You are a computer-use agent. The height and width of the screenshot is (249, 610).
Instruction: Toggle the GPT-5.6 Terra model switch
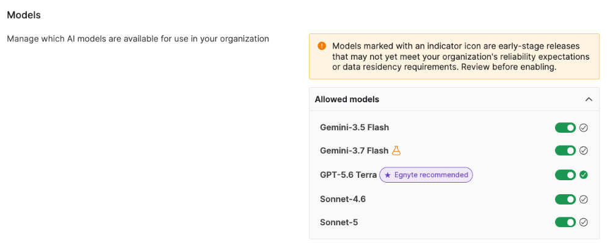[565, 175]
